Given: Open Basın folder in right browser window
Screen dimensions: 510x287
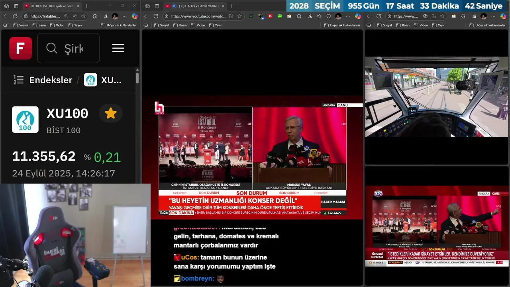Looking at the screenshot, I should [403, 25].
